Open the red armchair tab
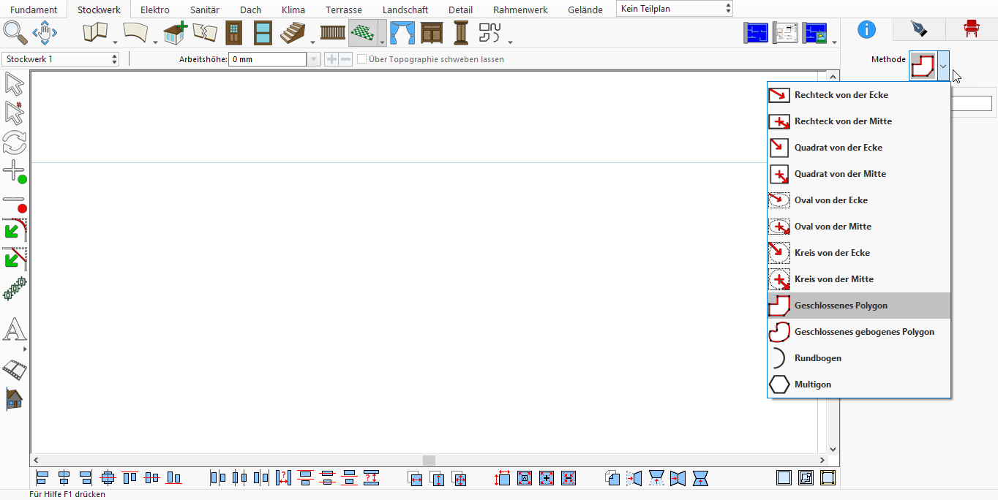Image resolution: width=998 pixels, height=500 pixels. click(972, 29)
